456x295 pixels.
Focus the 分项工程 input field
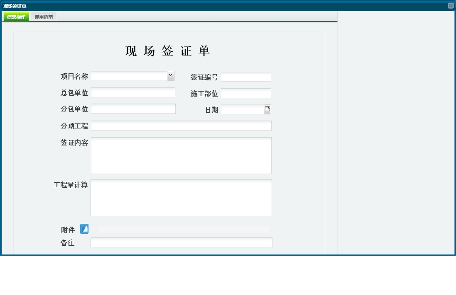[x=181, y=126]
